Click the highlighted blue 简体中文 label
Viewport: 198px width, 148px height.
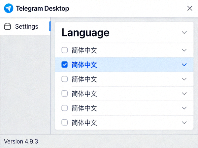tap(84, 65)
